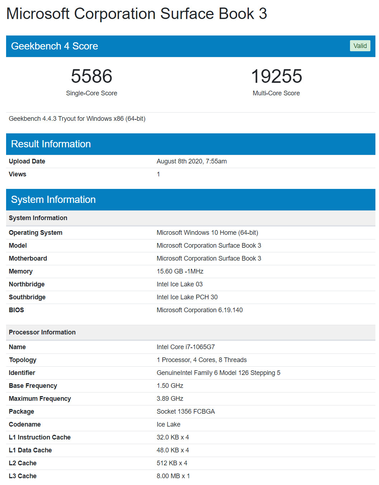Viewport: 379px width, 485px height.
Task: Click the Base Frequency label
Action: [x=33, y=386]
